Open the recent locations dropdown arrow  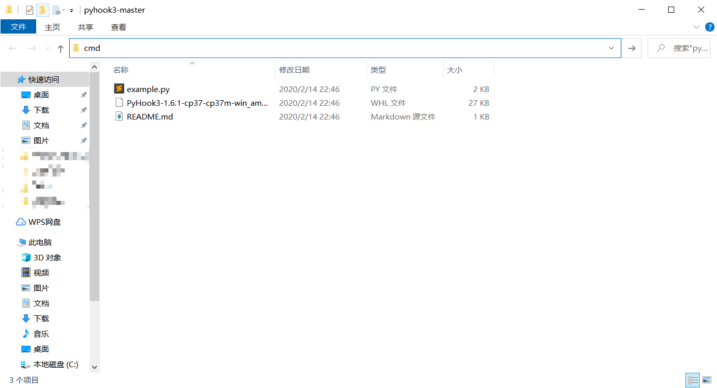click(47, 48)
